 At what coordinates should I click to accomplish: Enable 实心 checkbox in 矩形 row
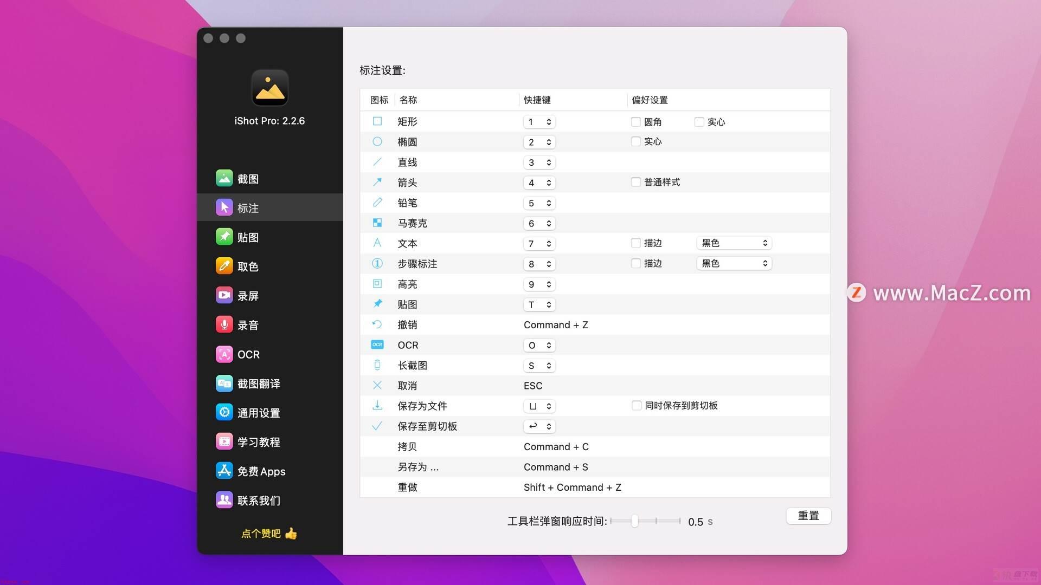point(699,122)
